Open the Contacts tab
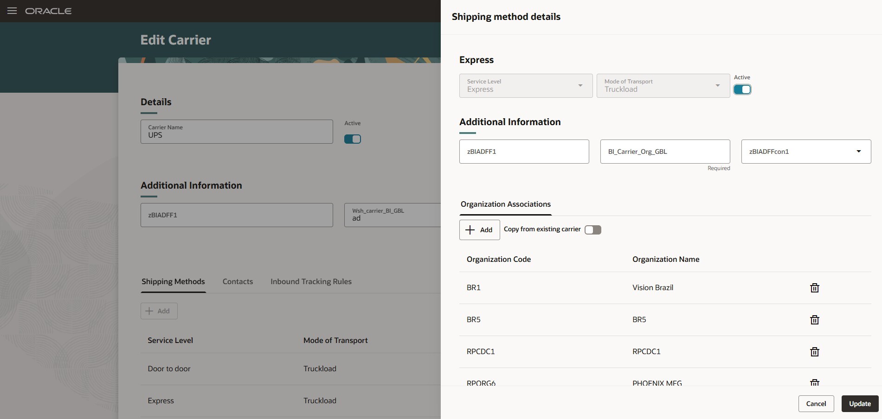 click(x=238, y=282)
